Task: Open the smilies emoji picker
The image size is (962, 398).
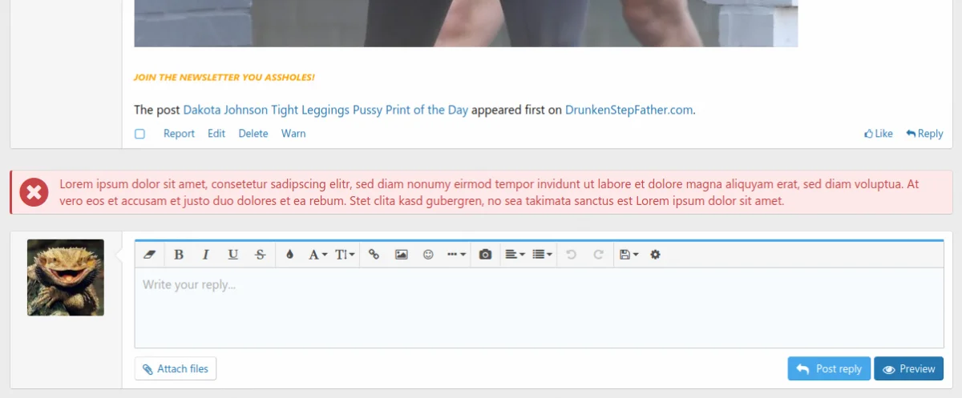Action: point(428,255)
